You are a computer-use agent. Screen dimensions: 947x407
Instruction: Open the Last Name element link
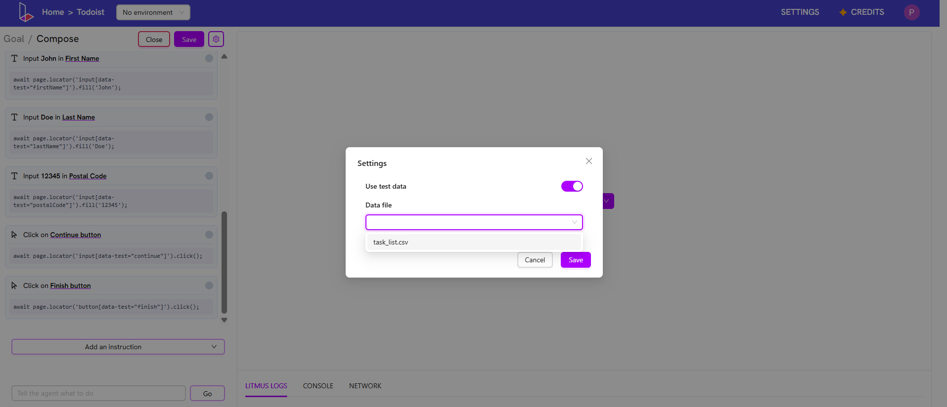pos(79,117)
